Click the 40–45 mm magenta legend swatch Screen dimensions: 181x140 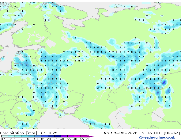click(x=77, y=136)
